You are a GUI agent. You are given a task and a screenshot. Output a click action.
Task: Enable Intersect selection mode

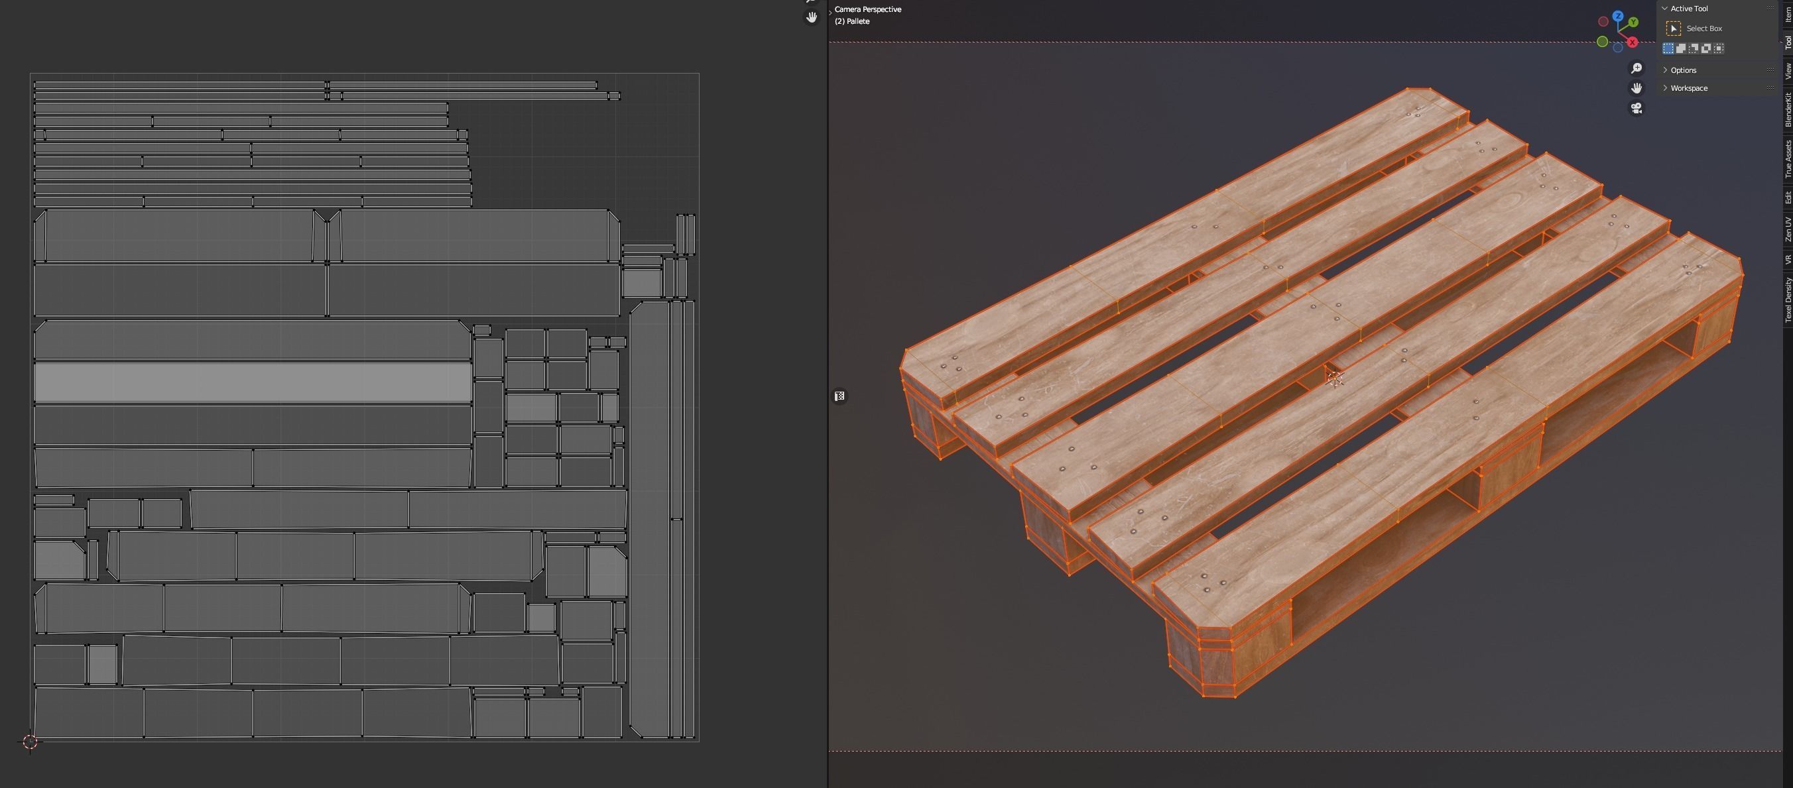pyautogui.click(x=1719, y=48)
